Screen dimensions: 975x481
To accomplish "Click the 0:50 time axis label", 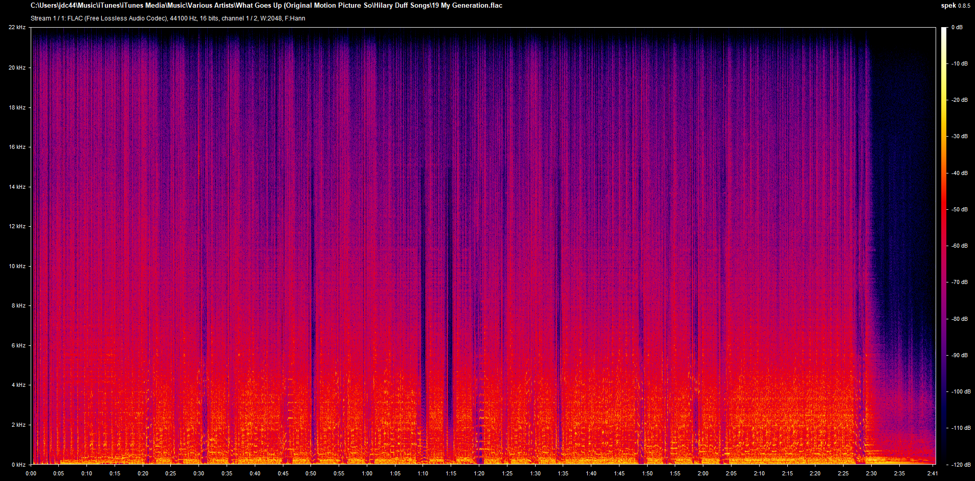I will (311, 473).
